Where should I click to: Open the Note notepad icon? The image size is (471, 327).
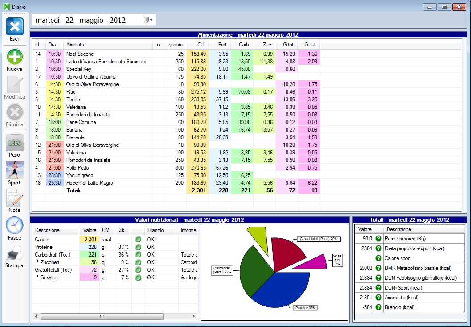click(14, 198)
